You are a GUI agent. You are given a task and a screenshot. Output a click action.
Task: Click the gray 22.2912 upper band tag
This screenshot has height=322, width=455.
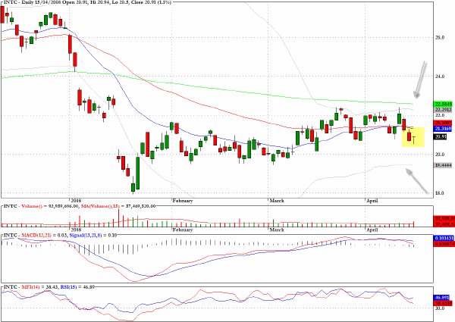pos(443,110)
